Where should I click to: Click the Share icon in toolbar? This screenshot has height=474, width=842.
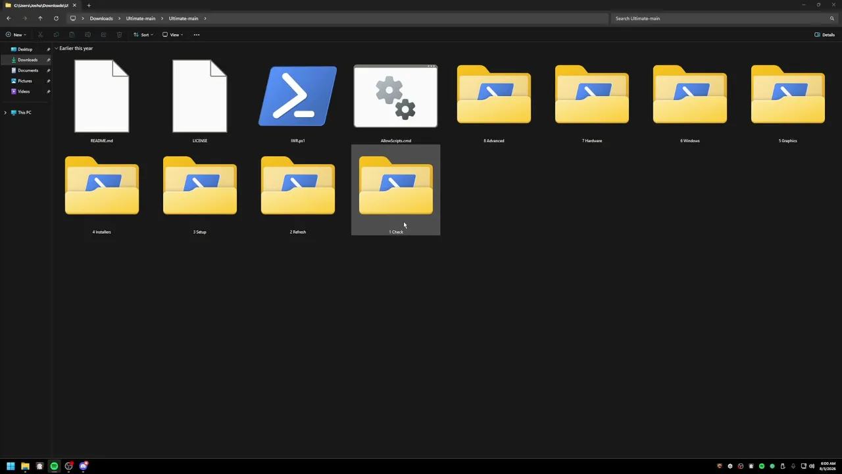103,35
